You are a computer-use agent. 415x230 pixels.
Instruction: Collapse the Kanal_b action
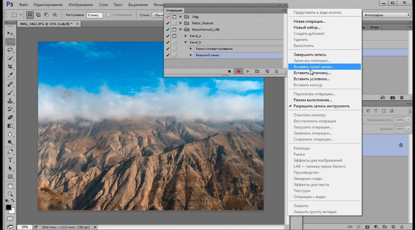pos(186,42)
